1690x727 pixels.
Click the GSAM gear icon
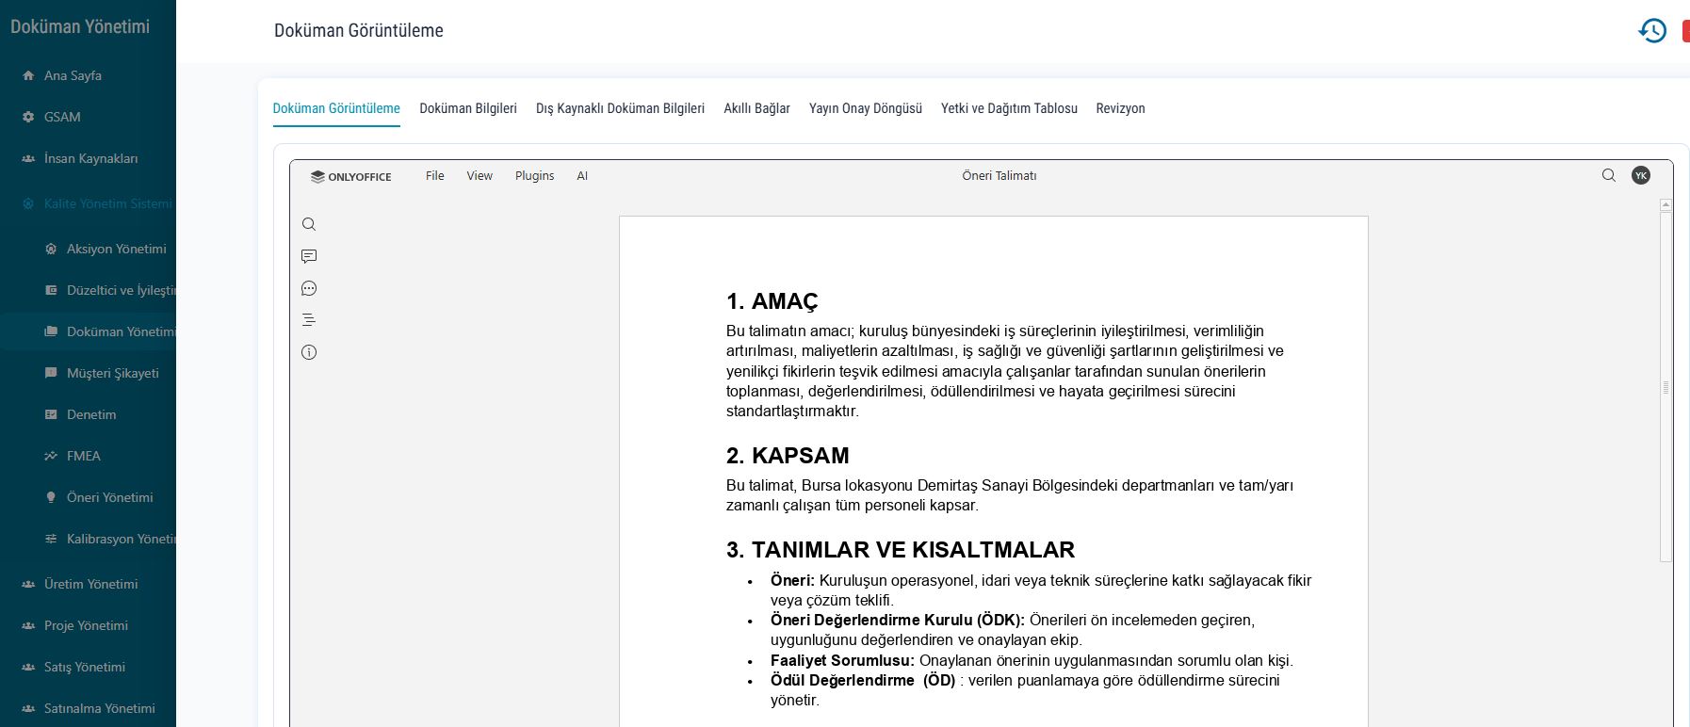(28, 117)
